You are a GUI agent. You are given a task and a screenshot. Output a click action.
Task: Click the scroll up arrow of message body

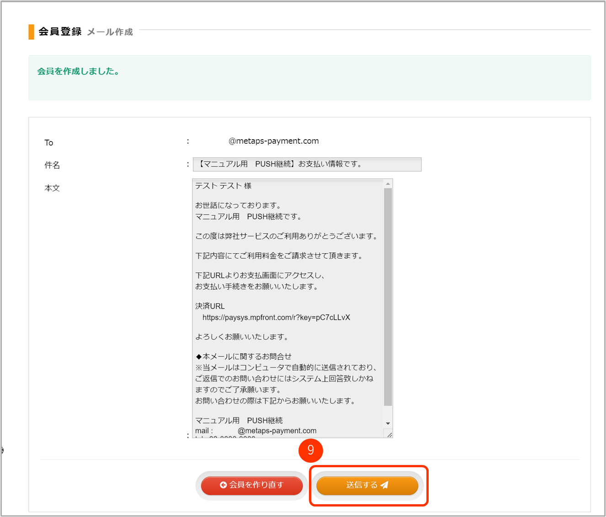click(x=388, y=183)
